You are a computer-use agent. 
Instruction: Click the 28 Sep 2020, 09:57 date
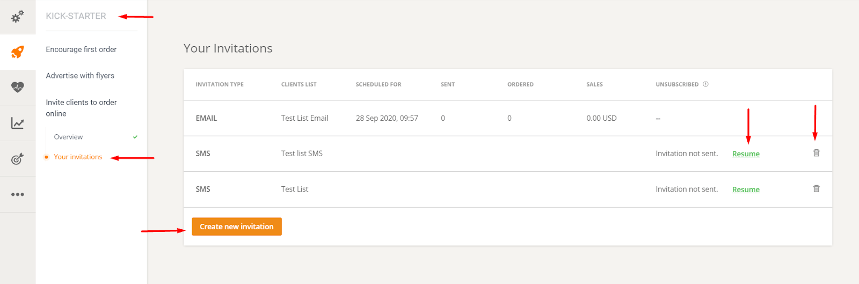pos(387,118)
